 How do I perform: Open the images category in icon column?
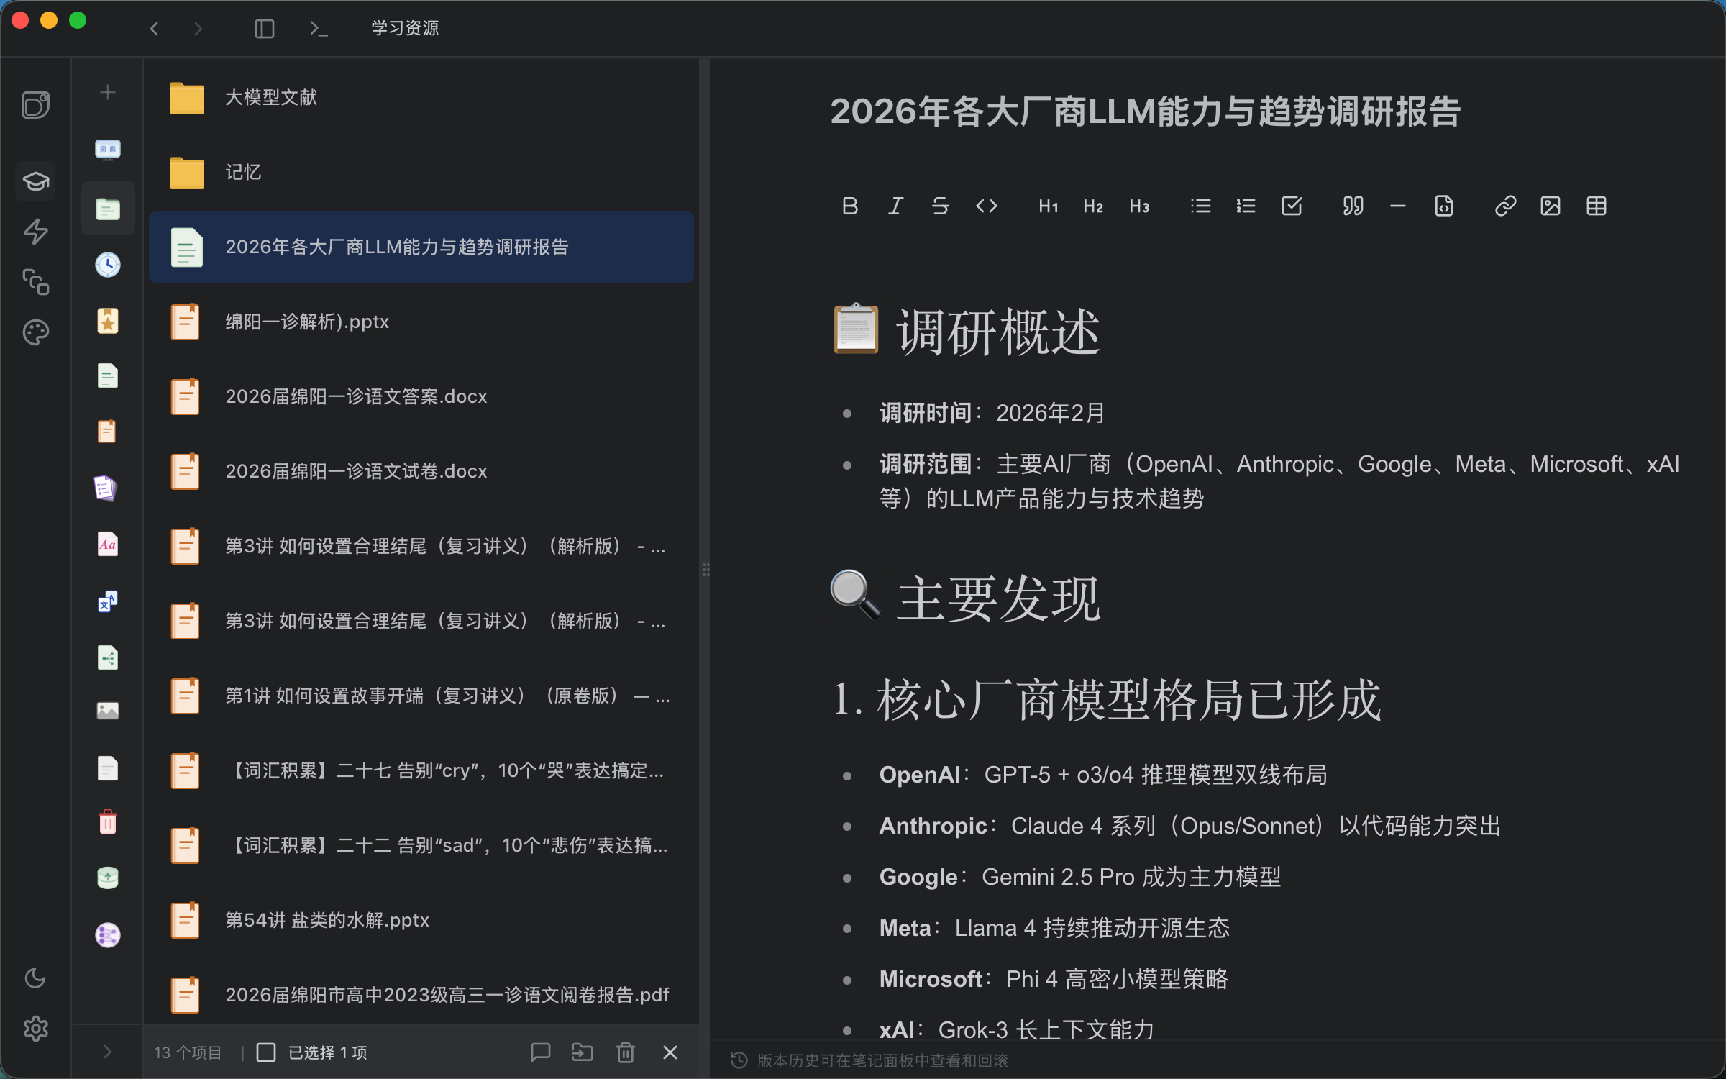click(108, 711)
